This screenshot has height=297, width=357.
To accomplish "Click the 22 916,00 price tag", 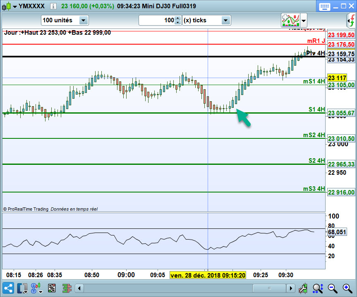I will click(341, 192).
